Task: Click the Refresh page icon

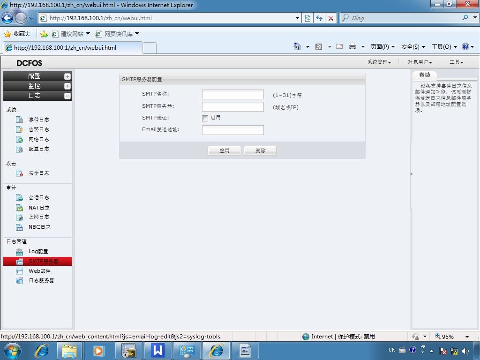Action: (319, 18)
